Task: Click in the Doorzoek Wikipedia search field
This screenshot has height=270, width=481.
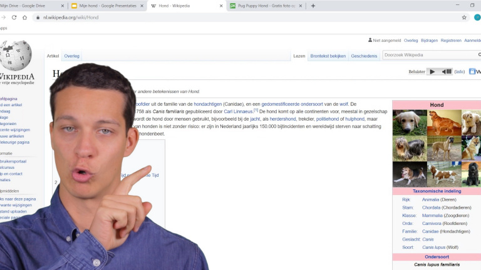Action: (x=426, y=55)
